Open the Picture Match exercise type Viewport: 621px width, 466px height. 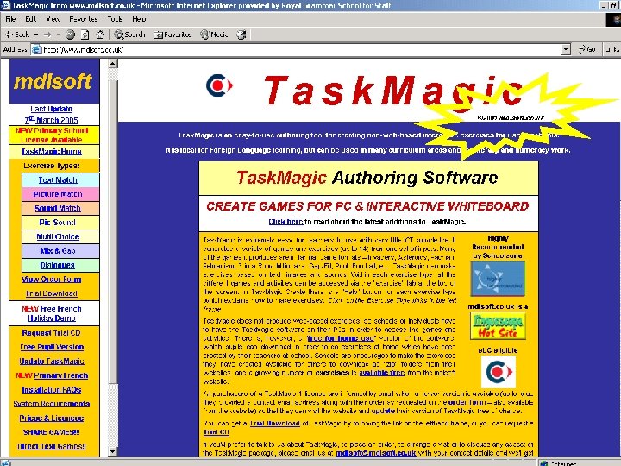[x=58, y=194]
